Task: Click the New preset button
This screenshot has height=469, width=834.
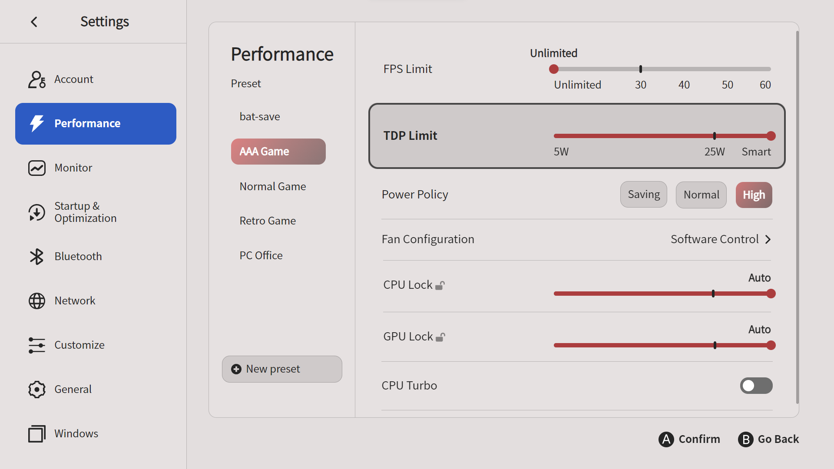Action: [x=282, y=369]
